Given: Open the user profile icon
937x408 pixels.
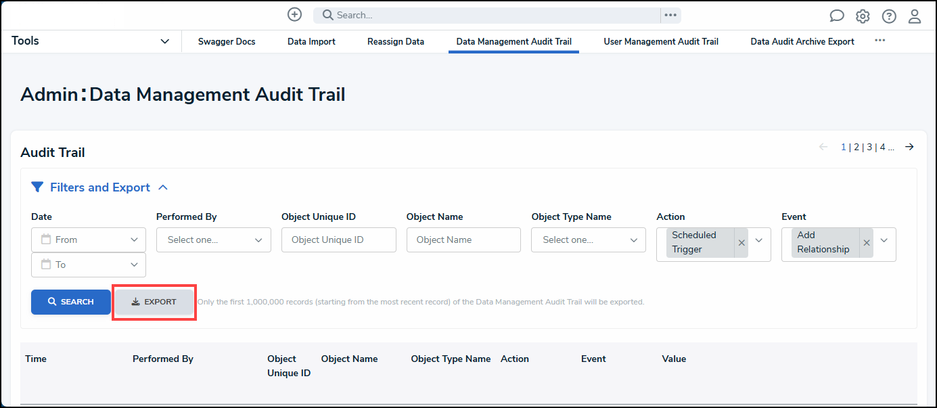Looking at the screenshot, I should click(915, 16).
